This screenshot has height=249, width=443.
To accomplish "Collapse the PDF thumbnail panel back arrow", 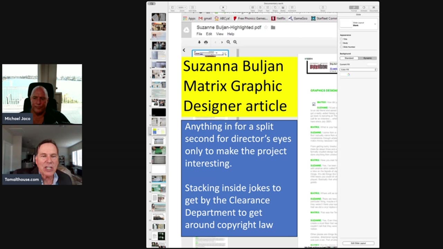I will point(184,50).
